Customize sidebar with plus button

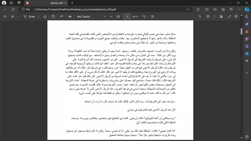(247, 73)
